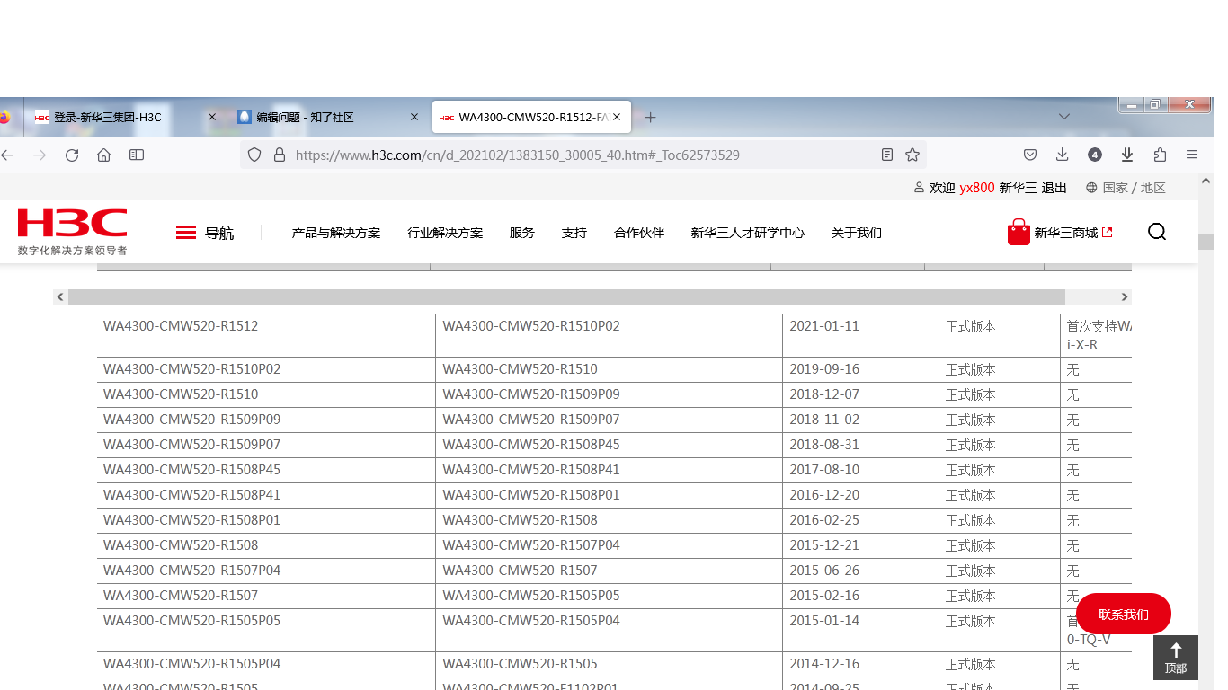Switch to the 编辑问题 - 知了社区 tab
The height and width of the screenshot is (690, 1228).
(x=327, y=117)
